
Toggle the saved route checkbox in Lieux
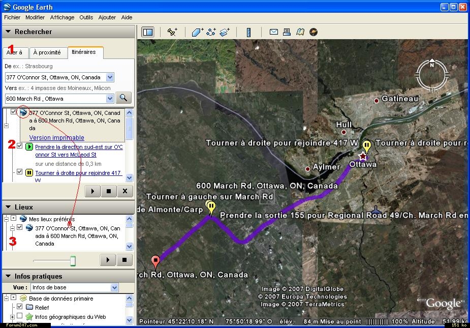point(19,227)
